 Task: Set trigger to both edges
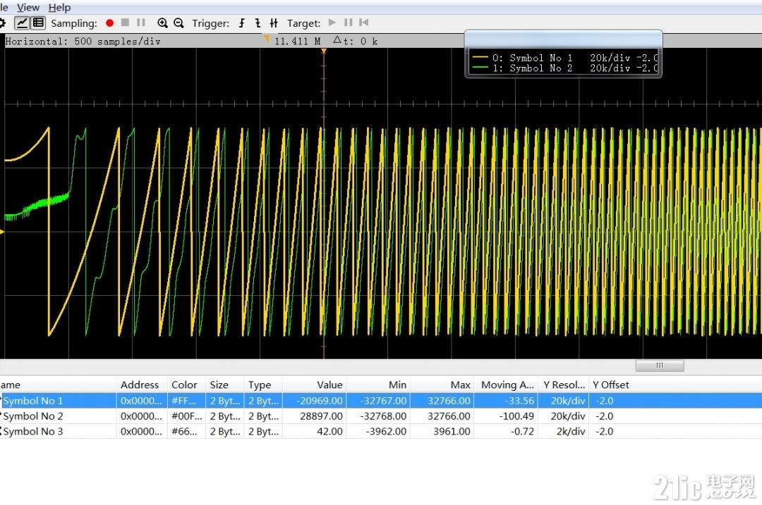[274, 23]
